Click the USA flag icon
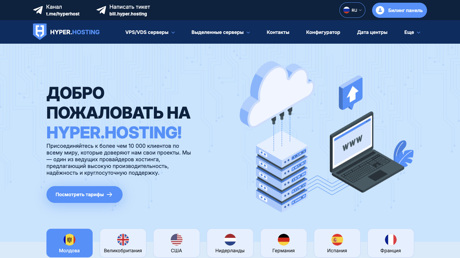This screenshot has width=460, height=258. coord(176,240)
